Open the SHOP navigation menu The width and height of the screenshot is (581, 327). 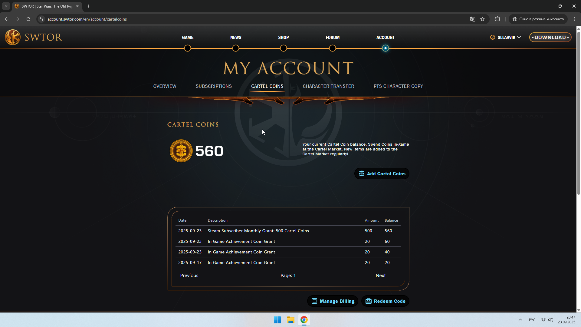(x=284, y=38)
